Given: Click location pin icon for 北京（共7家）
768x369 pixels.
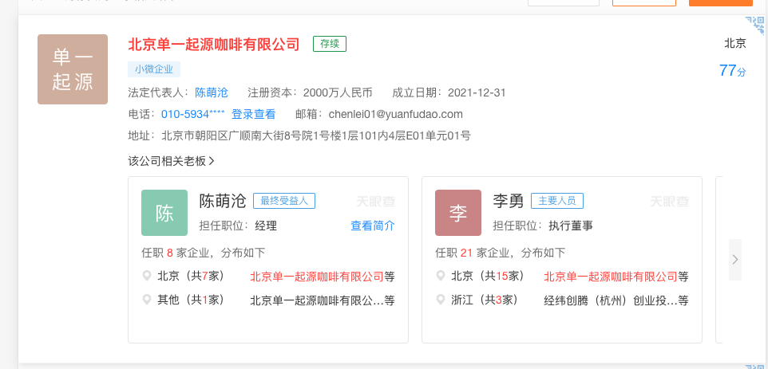Looking at the screenshot, I should [146, 277].
